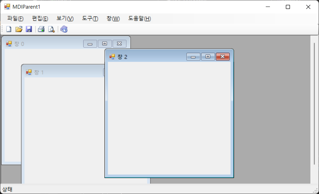The image size is (319, 194).
Task: Minimize the MDIParent1 main window
Action: [x=268, y=7]
